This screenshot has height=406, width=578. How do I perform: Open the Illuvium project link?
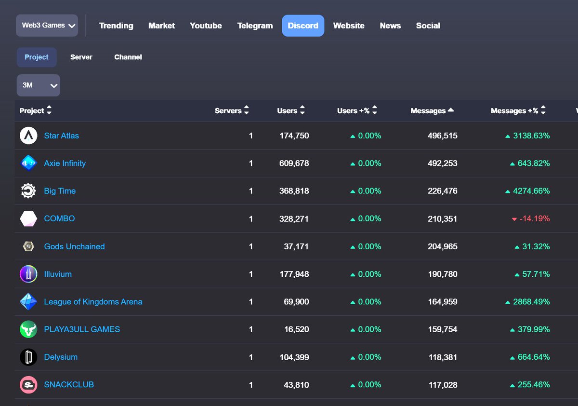(58, 274)
